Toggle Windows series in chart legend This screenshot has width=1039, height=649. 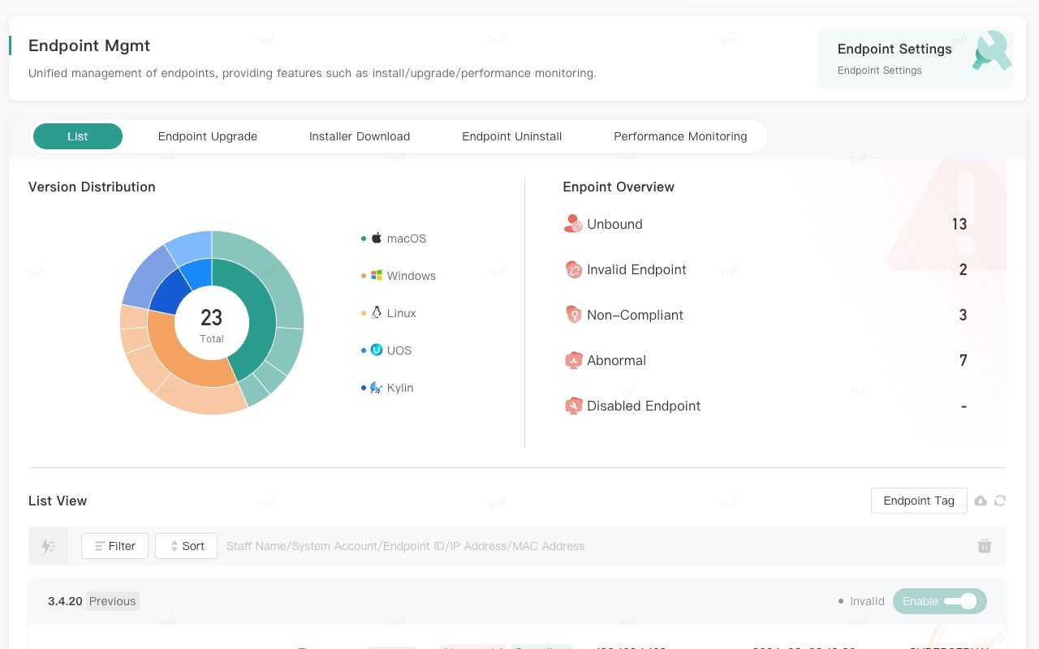click(399, 276)
